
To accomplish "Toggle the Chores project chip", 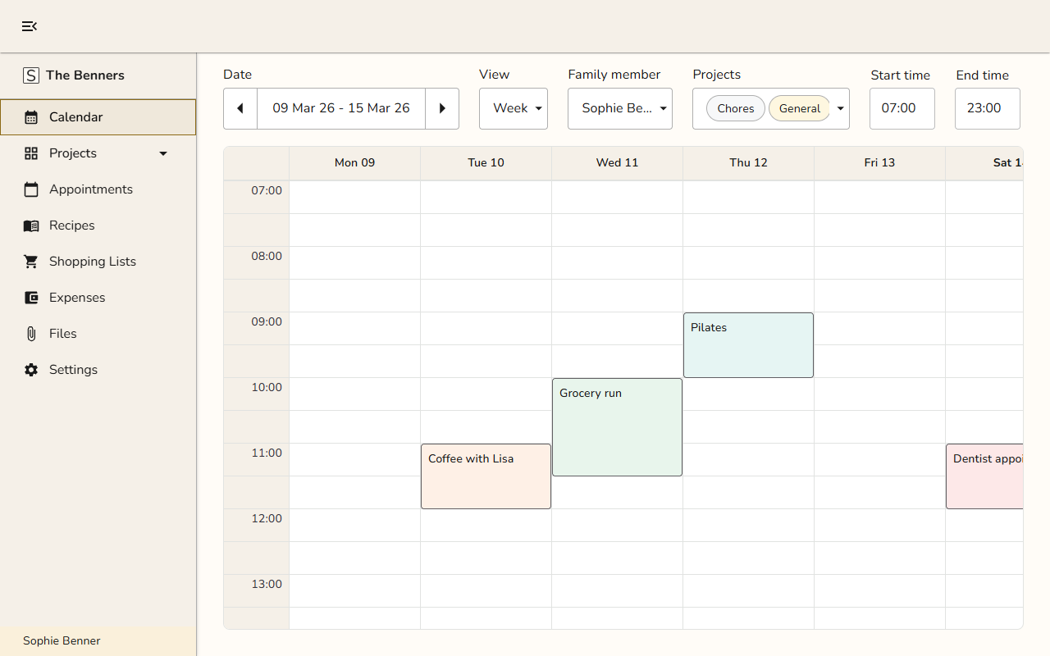I will click(735, 108).
